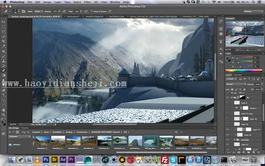
Task: Open the Painting workspace dropdown
Action: pyautogui.click(x=254, y=12)
